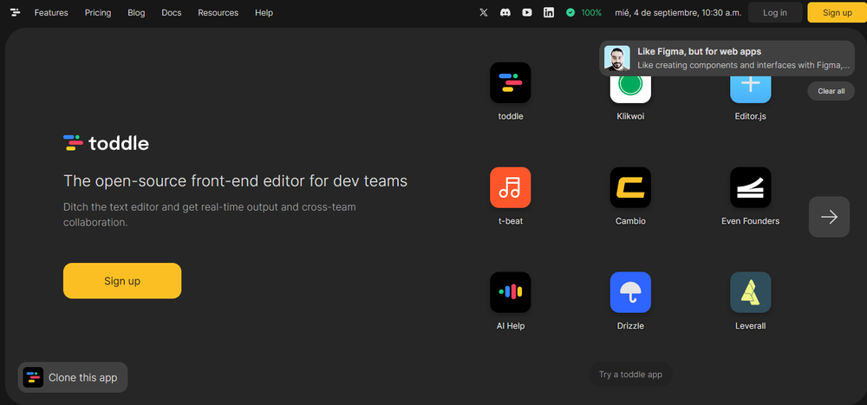
Task: Click the Drizzle app label
Action: 630,326
